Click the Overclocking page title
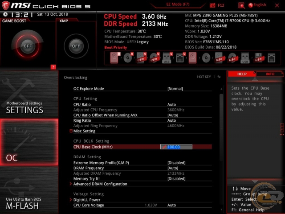Image resolution: width=285 pixels, height=214 pixels. pyautogui.click(x=75, y=78)
